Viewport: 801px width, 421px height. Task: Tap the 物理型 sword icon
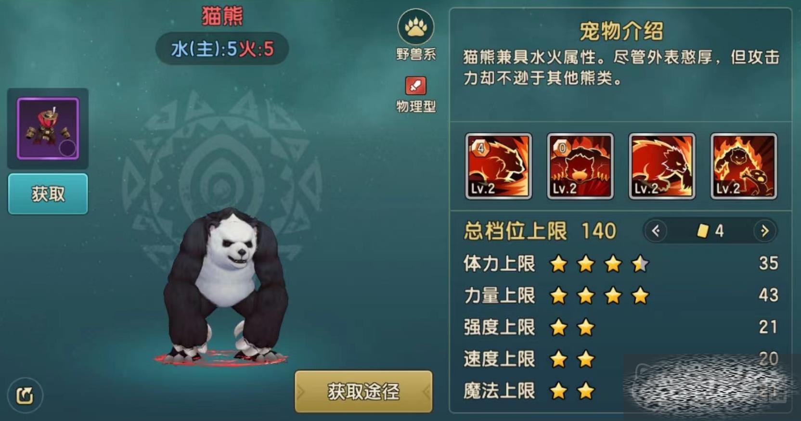click(415, 86)
